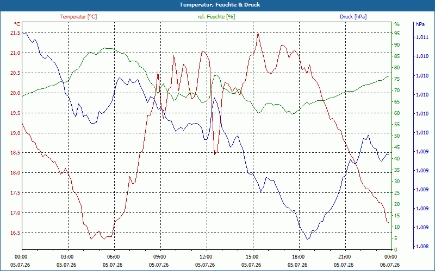Click the 18:00 time axis label
This screenshot has height=271, width=435.
pyautogui.click(x=299, y=257)
